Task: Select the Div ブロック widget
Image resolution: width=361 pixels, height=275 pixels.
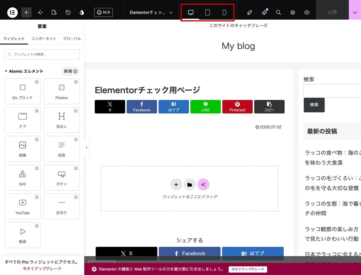Action: click(22, 91)
